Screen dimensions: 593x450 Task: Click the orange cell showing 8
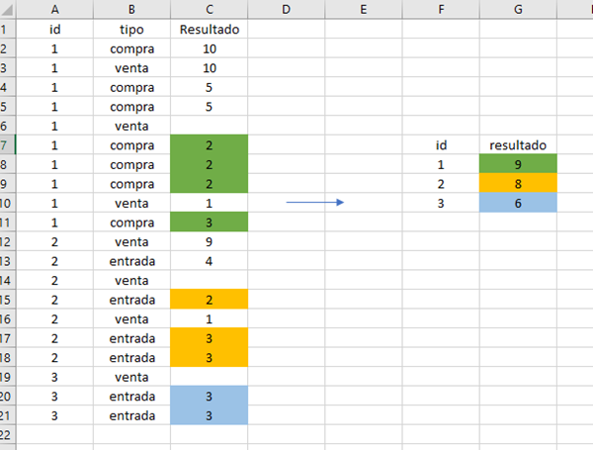point(518,183)
